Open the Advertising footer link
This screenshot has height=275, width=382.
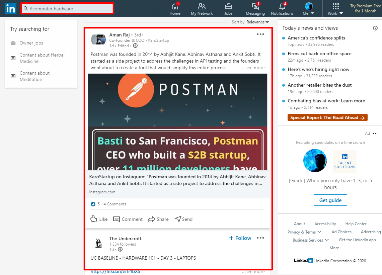tap(371, 232)
